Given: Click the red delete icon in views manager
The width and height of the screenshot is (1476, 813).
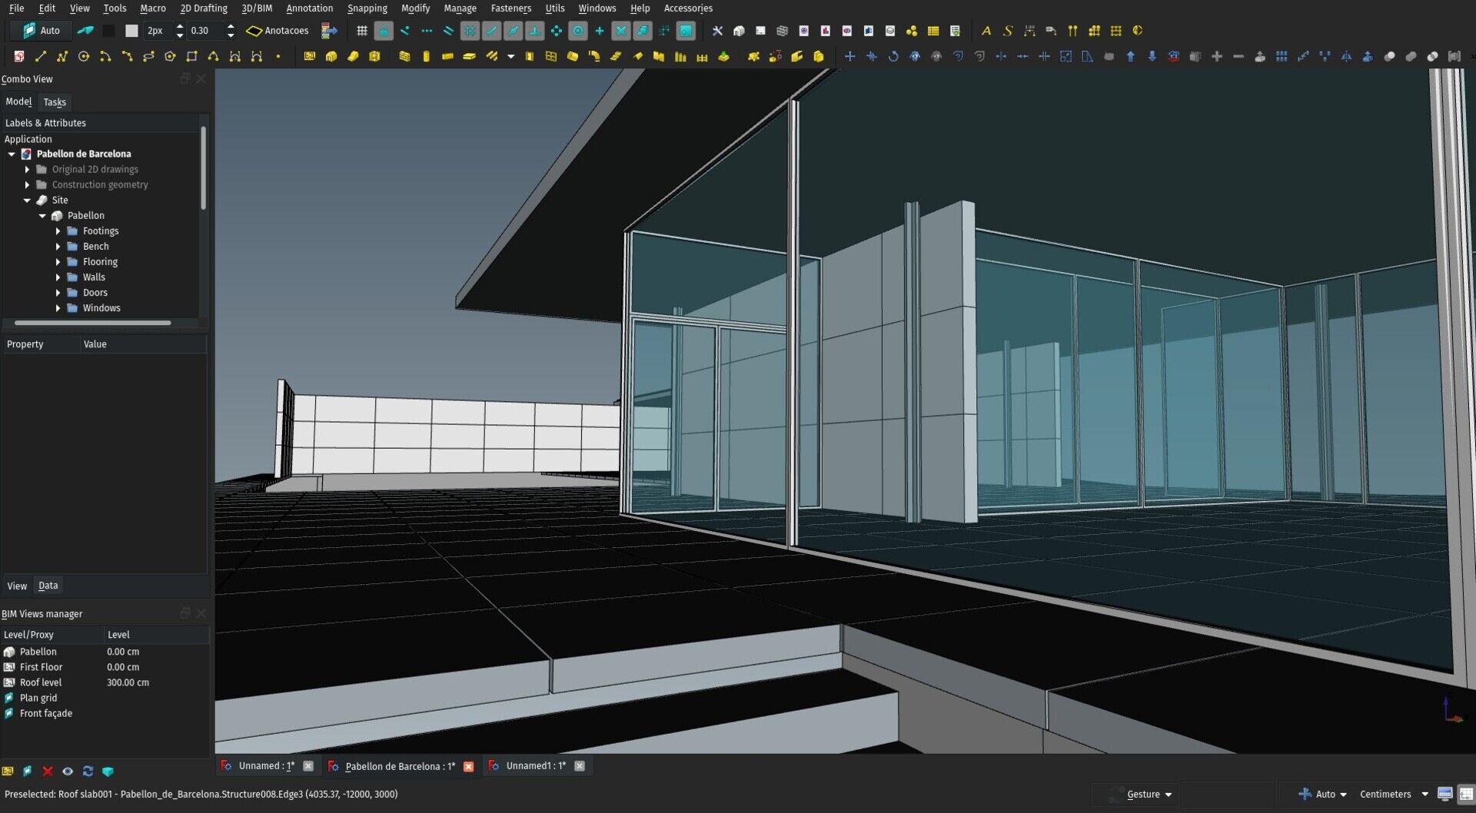Looking at the screenshot, I should pos(48,771).
